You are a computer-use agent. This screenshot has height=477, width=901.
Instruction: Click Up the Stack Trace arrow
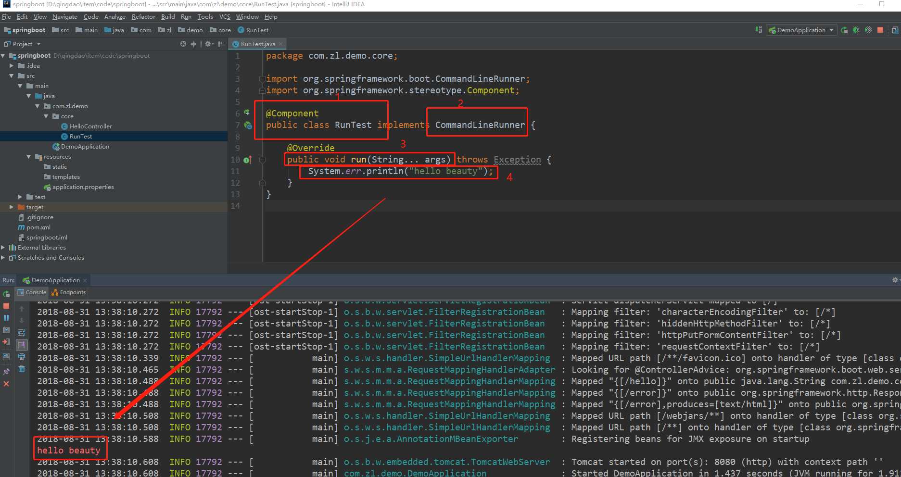[22, 309]
